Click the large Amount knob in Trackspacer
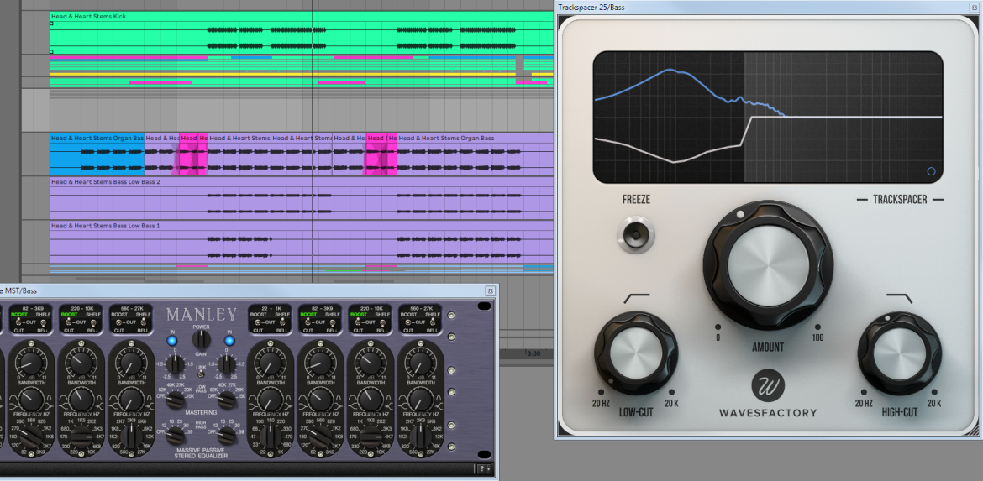The image size is (983, 481). click(x=768, y=265)
